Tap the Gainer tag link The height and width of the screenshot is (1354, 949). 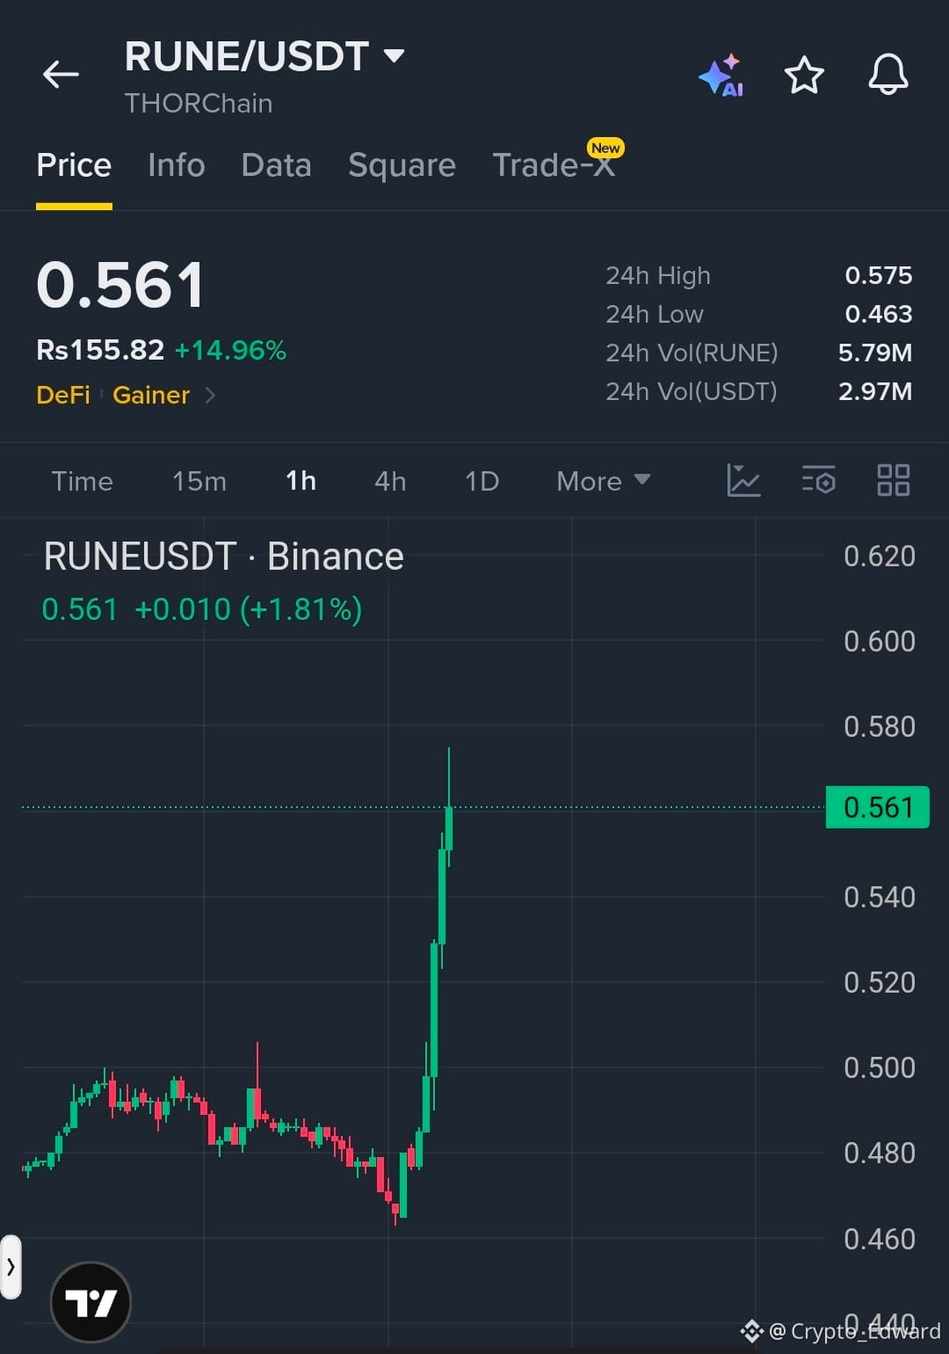tap(151, 396)
